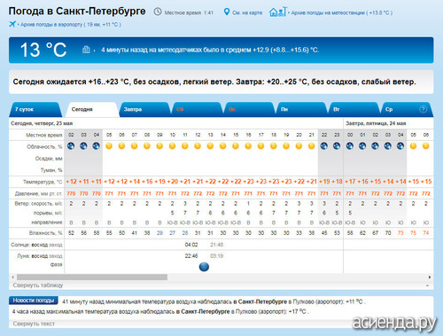Click the map pin icon

coord(226,12)
